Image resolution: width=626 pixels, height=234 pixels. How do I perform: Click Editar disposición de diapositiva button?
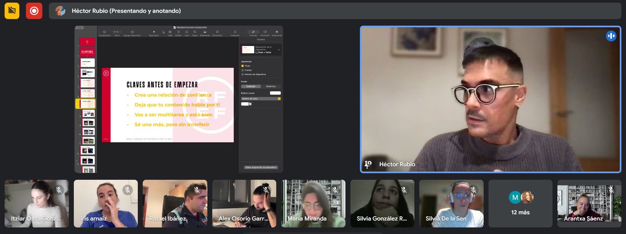[x=261, y=167]
